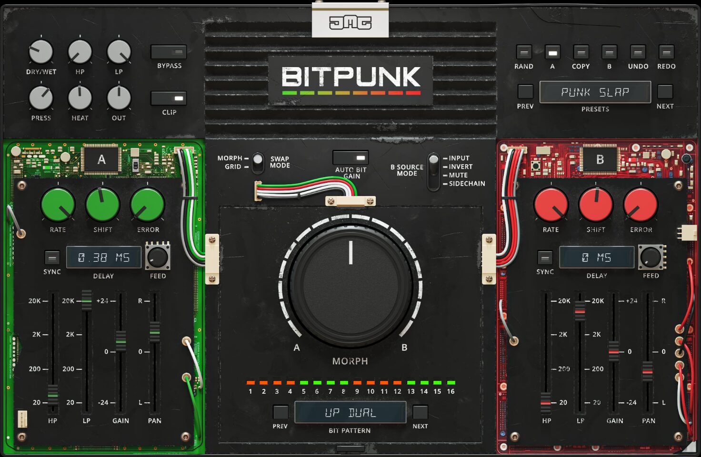Click the green ERROR knob on board A

[x=148, y=205]
